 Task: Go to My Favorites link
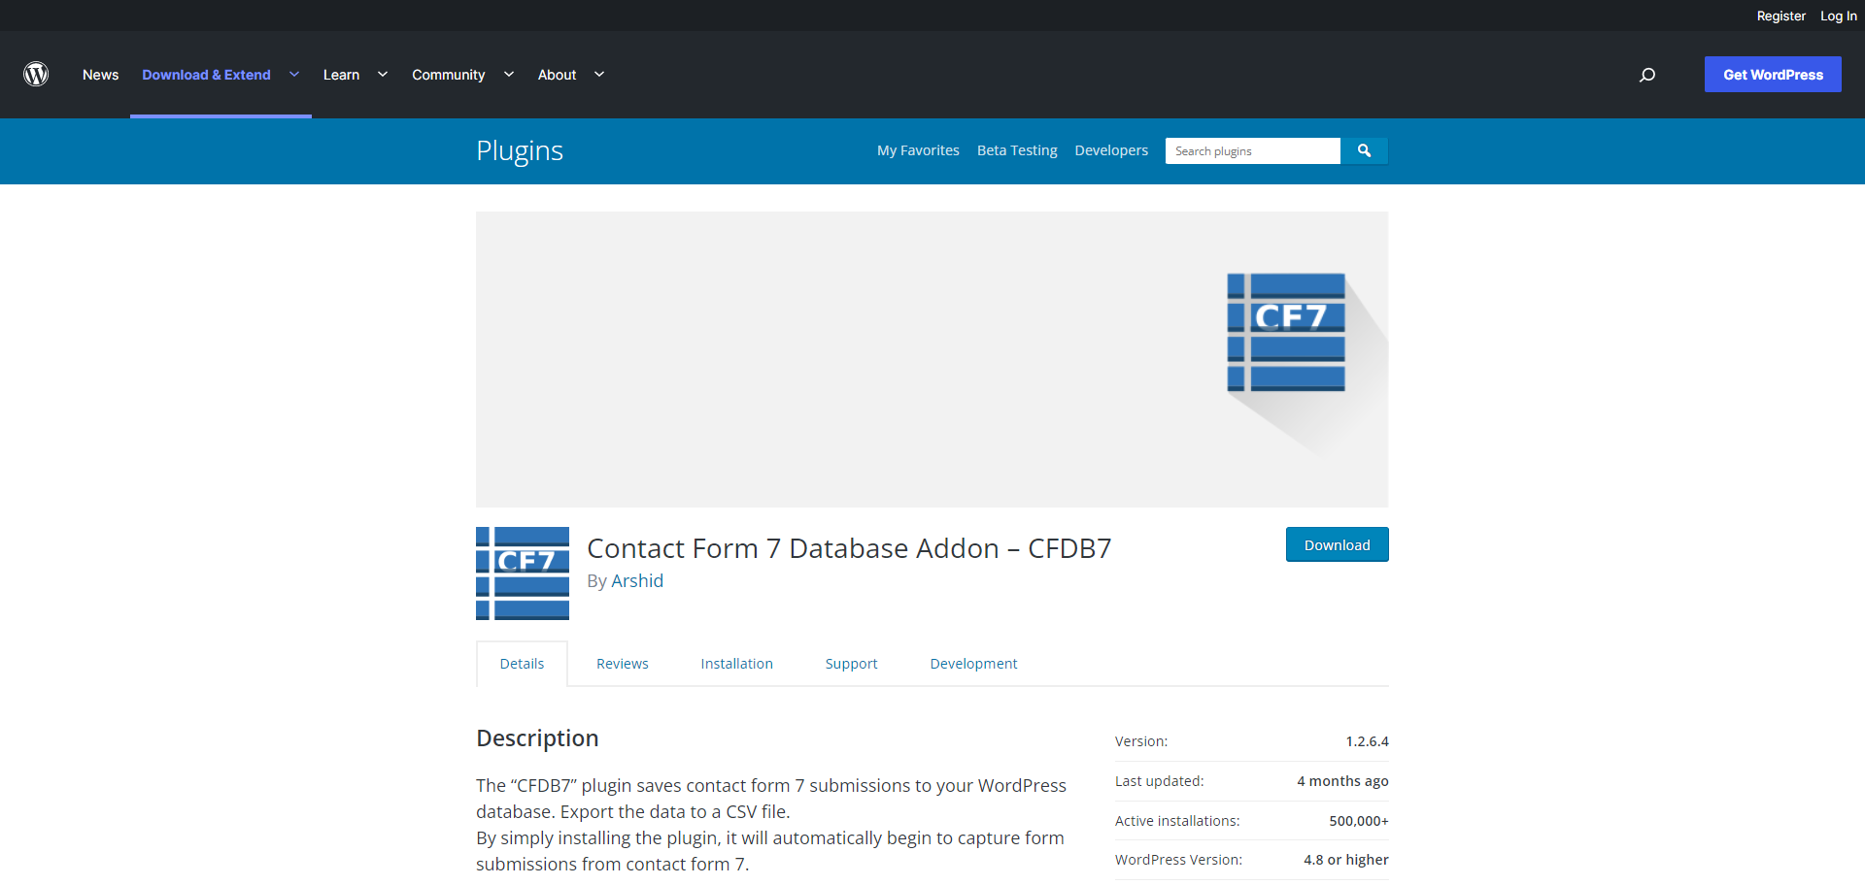(x=918, y=150)
